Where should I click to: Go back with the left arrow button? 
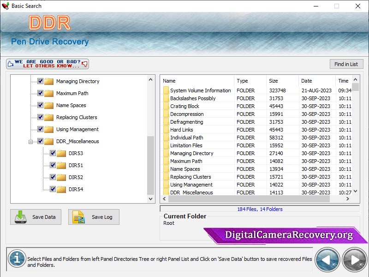[x=327, y=260]
